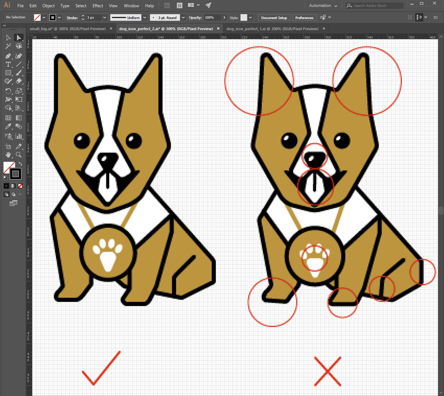This screenshot has height=396, width=444.
Task: Open Adobe Bridge via the Br icon
Action: coord(166,6)
